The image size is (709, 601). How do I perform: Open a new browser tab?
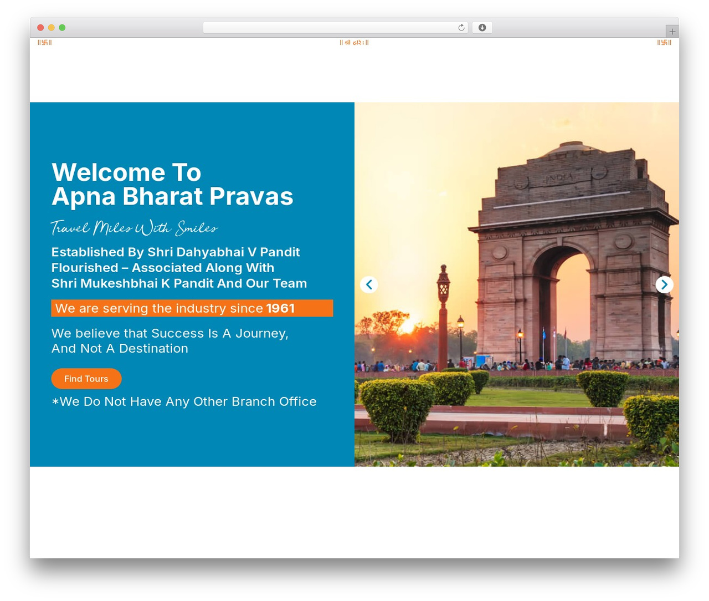tap(672, 32)
